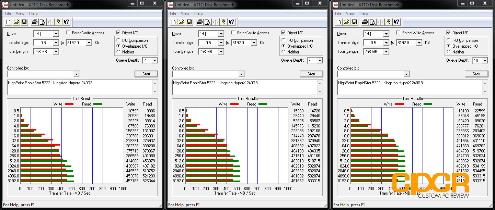Click Print Preview icon in Queue Depth 4 window
The height and width of the screenshot is (210, 495).
208,22
